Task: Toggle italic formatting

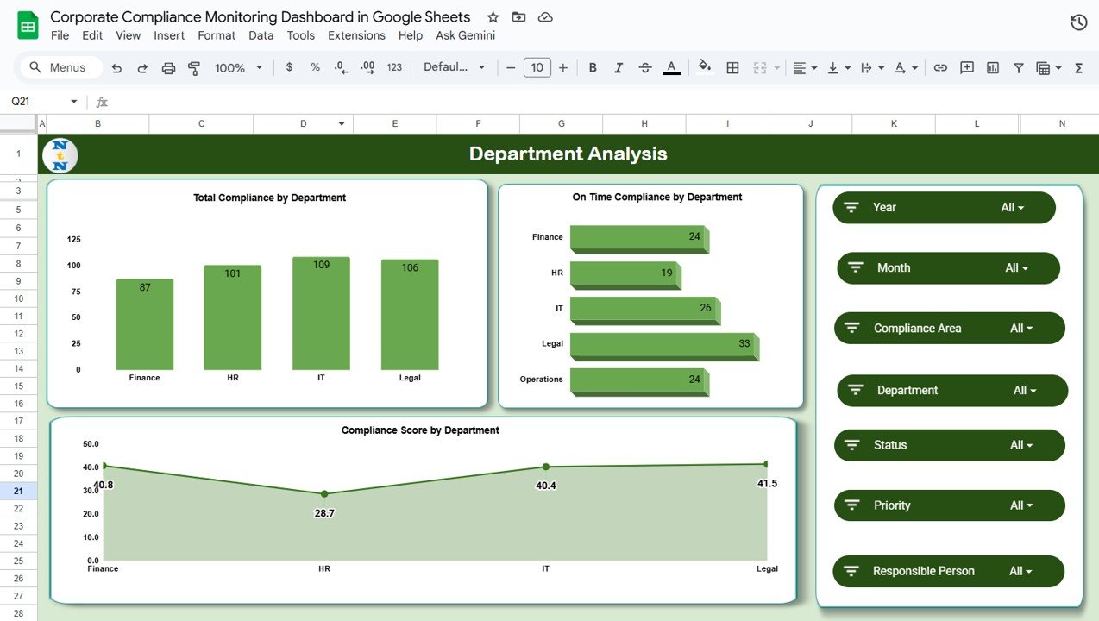Action: [x=619, y=67]
